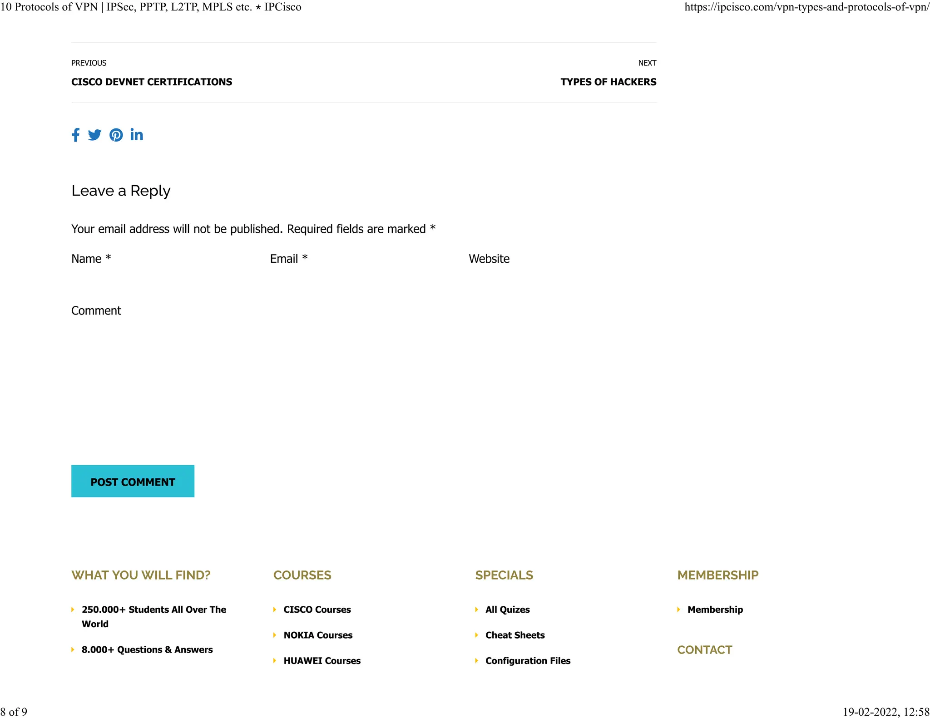Open All Quizes in Specials
Screen dimensions: 930x718
(x=507, y=610)
